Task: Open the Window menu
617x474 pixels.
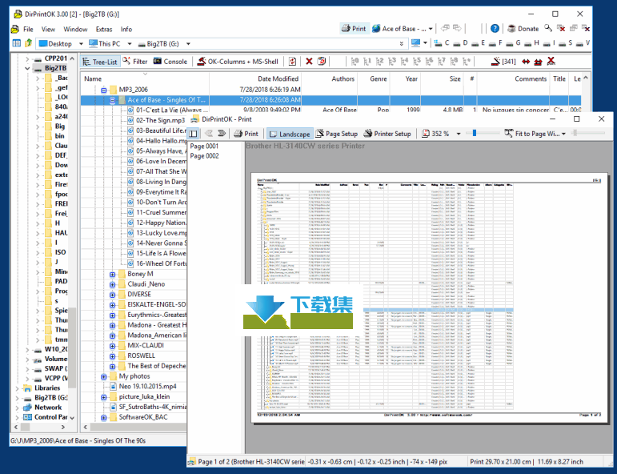Action: tap(75, 29)
